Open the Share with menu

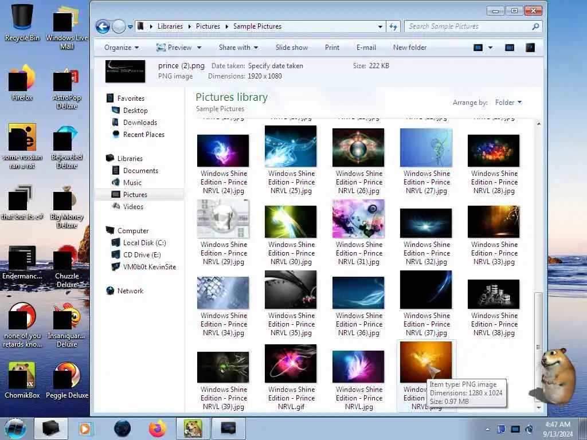(x=238, y=48)
